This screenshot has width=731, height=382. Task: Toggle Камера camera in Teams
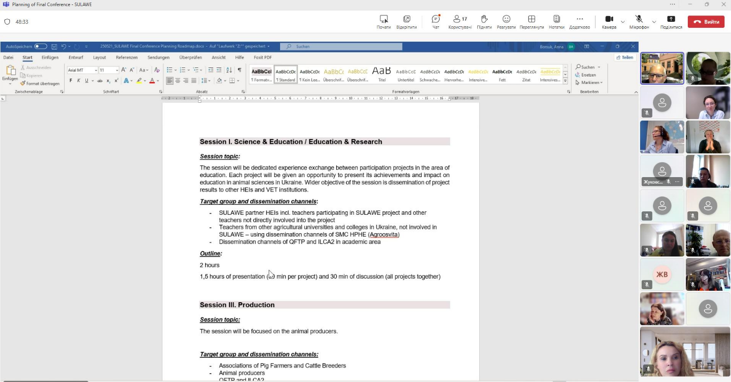coord(609,22)
